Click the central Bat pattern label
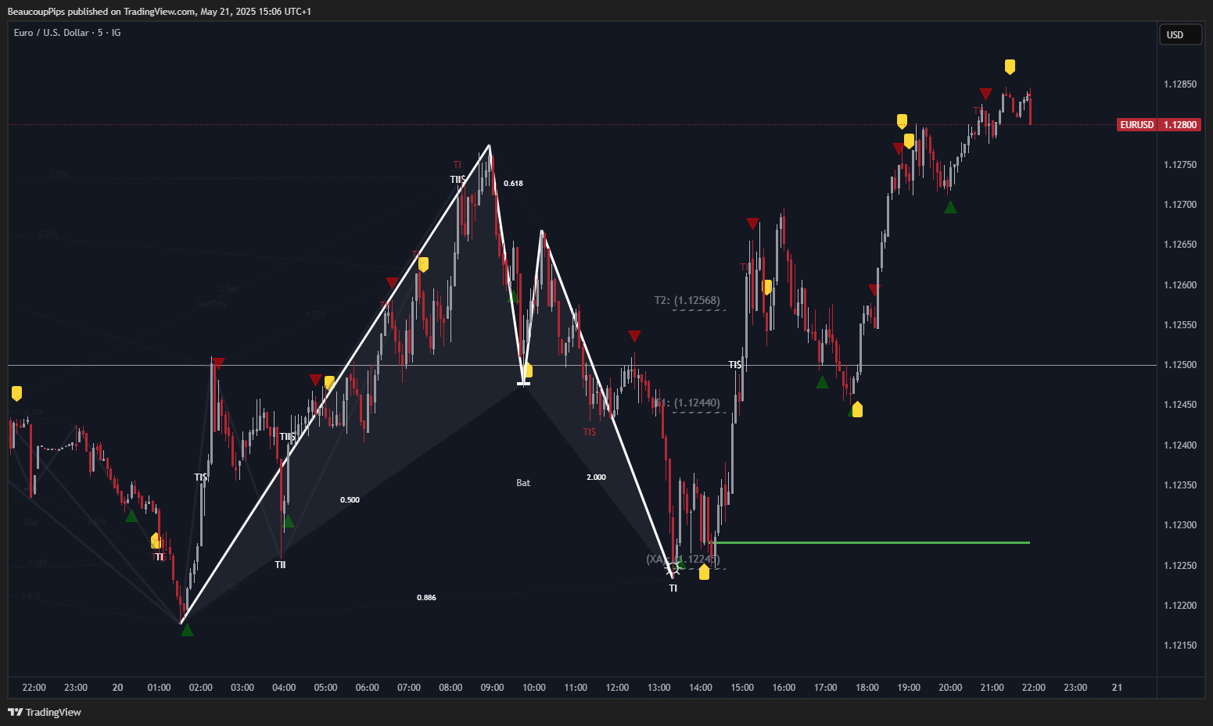Image resolution: width=1213 pixels, height=726 pixels. pyautogui.click(x=523, y=483)
